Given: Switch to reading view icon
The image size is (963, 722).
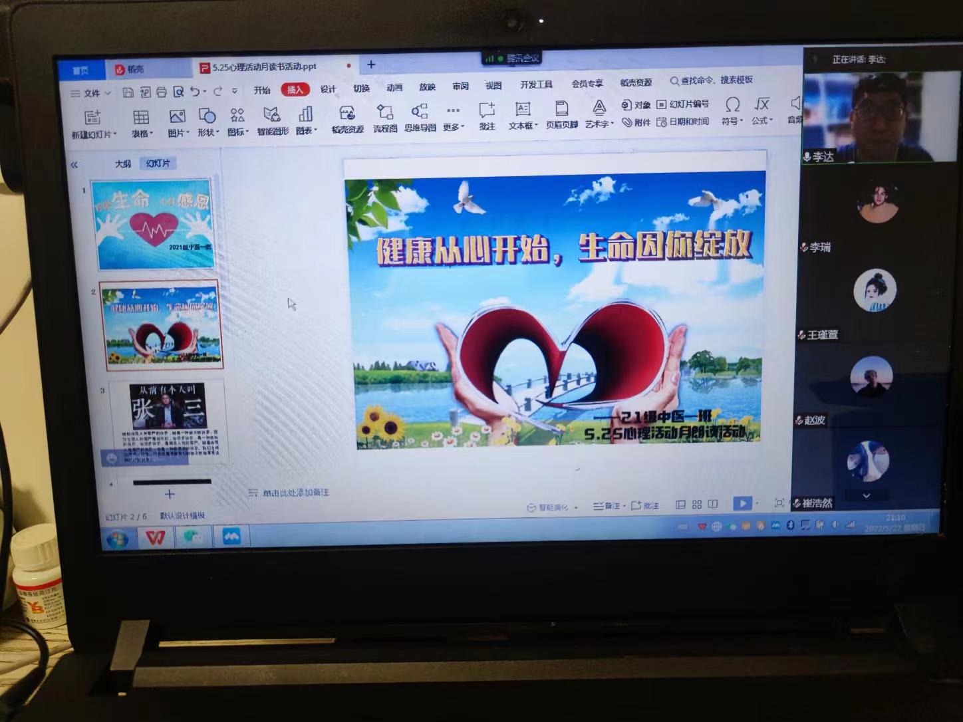Looking at the screenshot, I should (x=713, y=504).
